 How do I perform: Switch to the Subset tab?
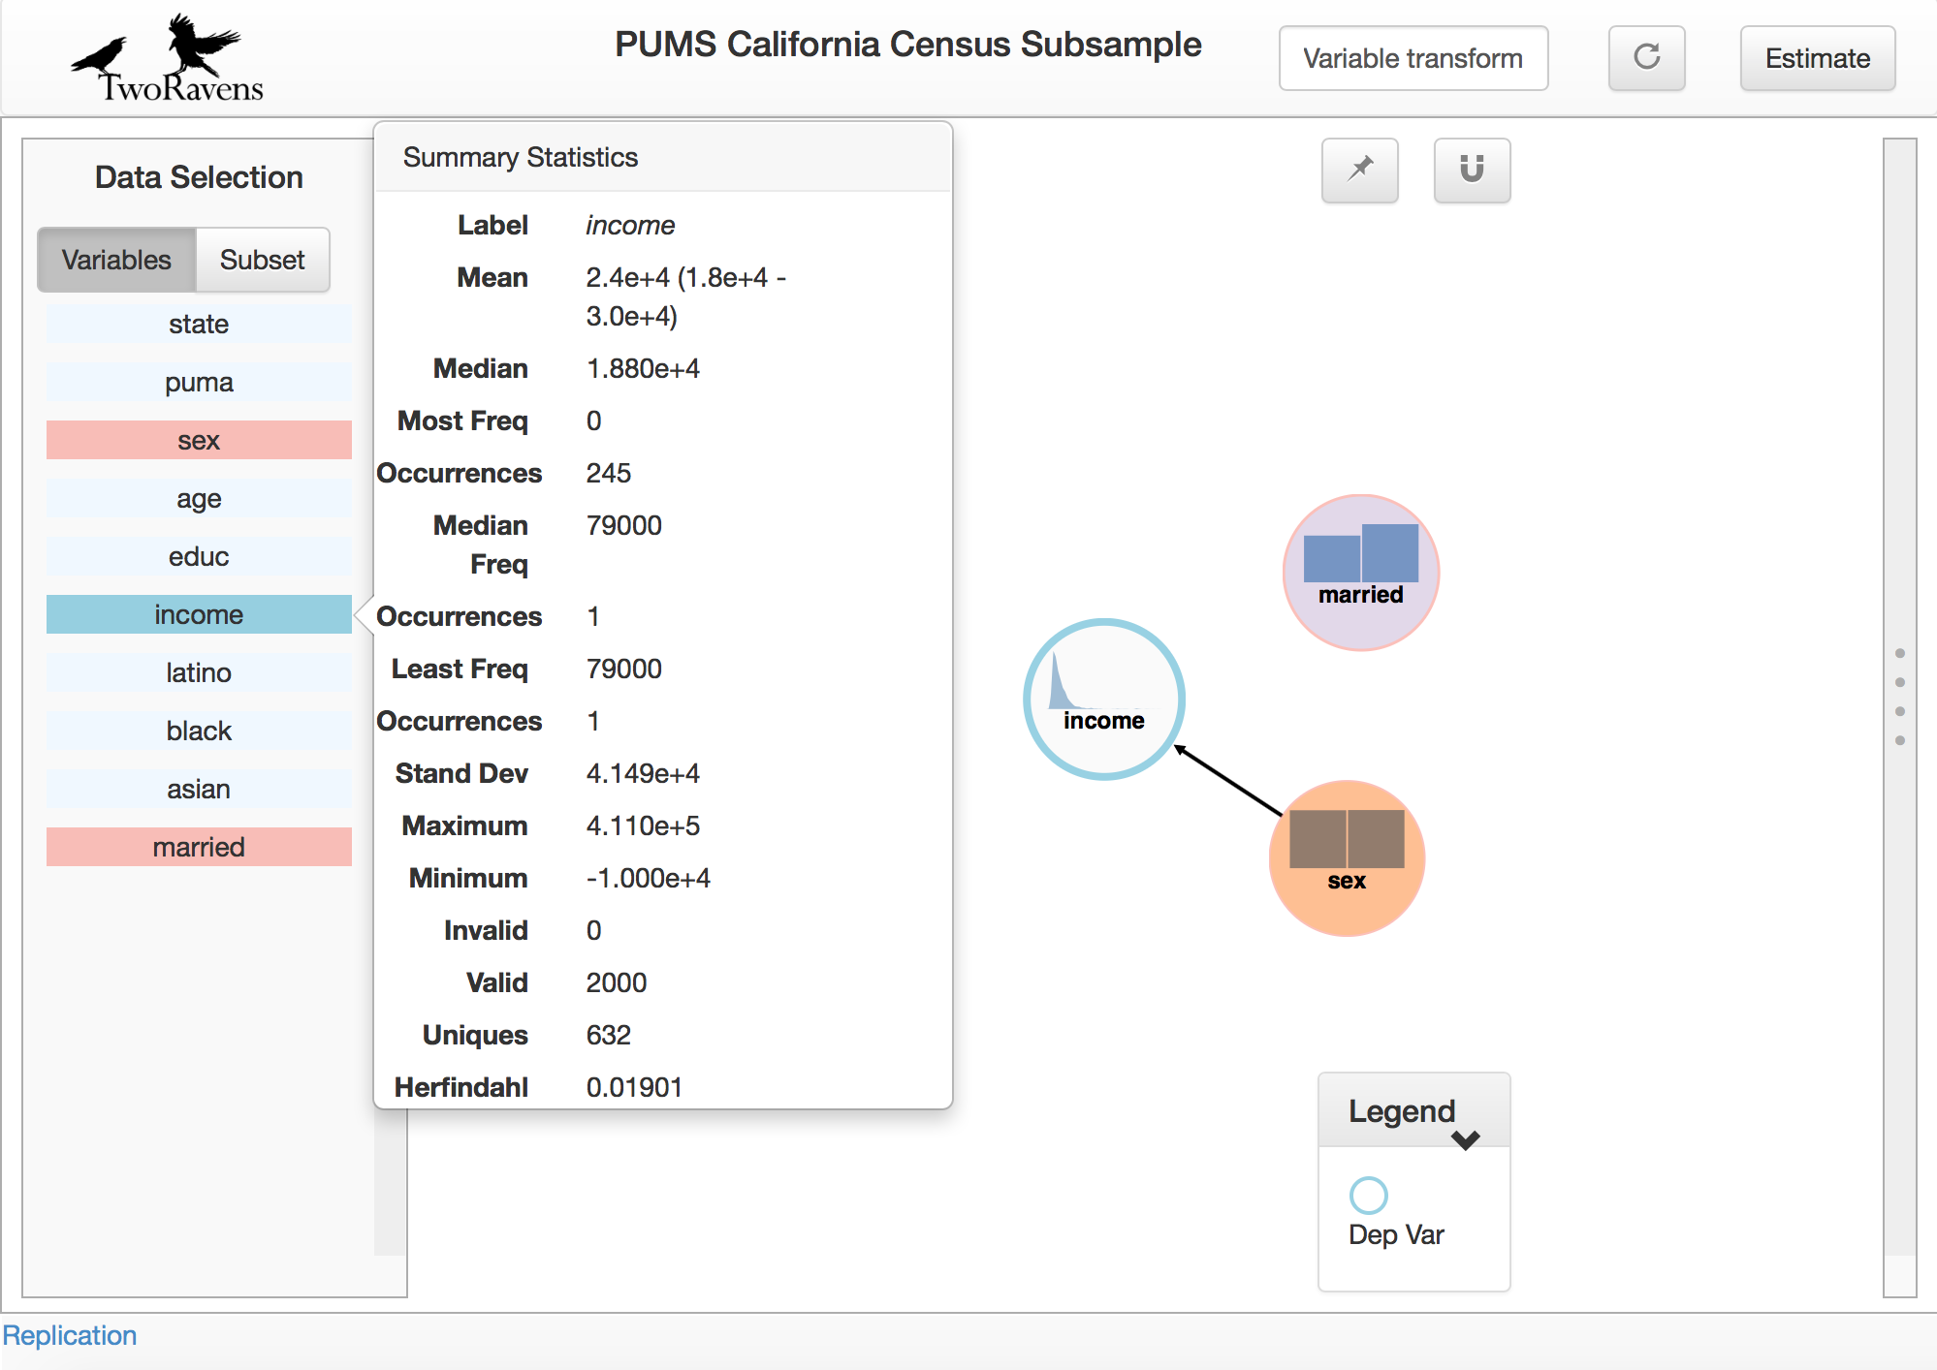point(262,260)
